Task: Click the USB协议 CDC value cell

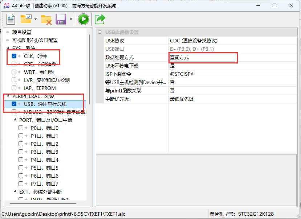Action: click(x=232, y=41)
